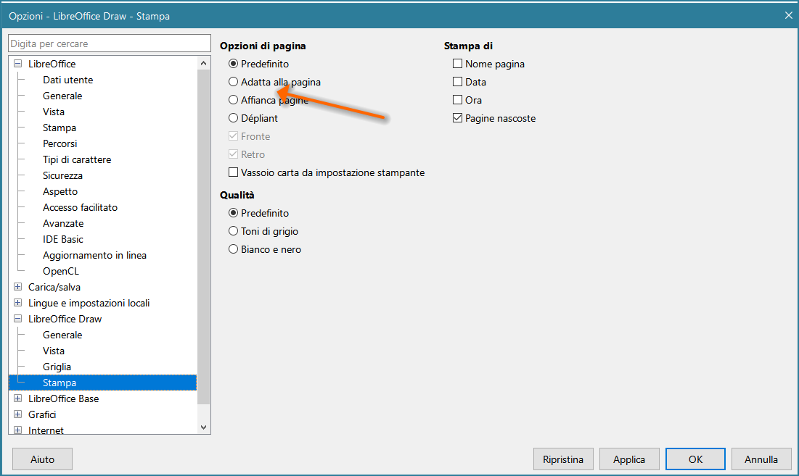Click the Ripristina button
This screenshot has height=476, width=799.
(x=563, y=459)
